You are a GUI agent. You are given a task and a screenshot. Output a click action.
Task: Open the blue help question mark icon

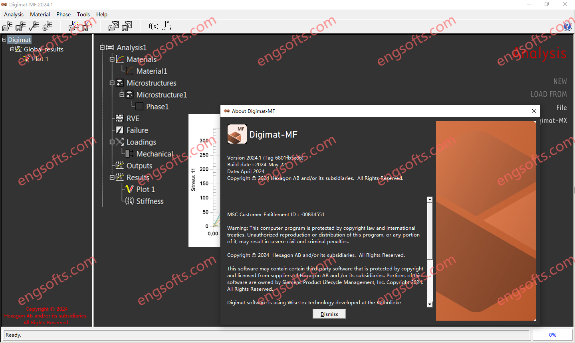(567, 26)
